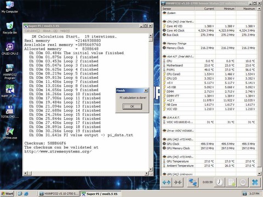The width and height of the screenshot is (263, 197).
Task: Open the HWiNFO32 Program desktop shortcut
Action: pyautogui.click(x=10, y=72)
